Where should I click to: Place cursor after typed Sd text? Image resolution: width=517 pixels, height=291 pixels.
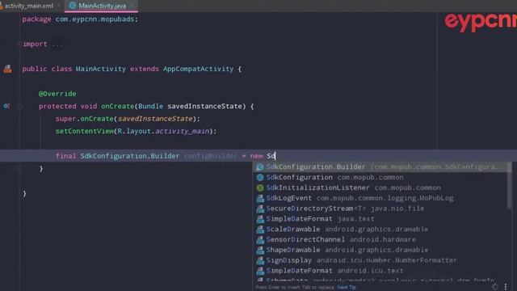pos(275,156)
